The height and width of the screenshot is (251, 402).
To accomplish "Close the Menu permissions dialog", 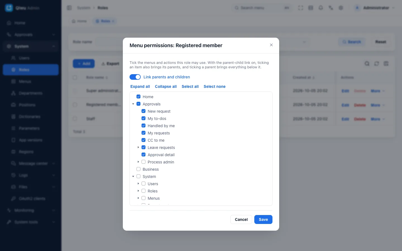I will point(271,45).
